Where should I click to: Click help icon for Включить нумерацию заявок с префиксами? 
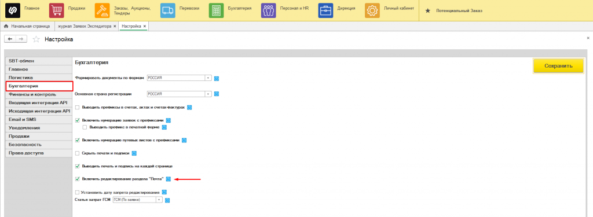tap(169, 120)
